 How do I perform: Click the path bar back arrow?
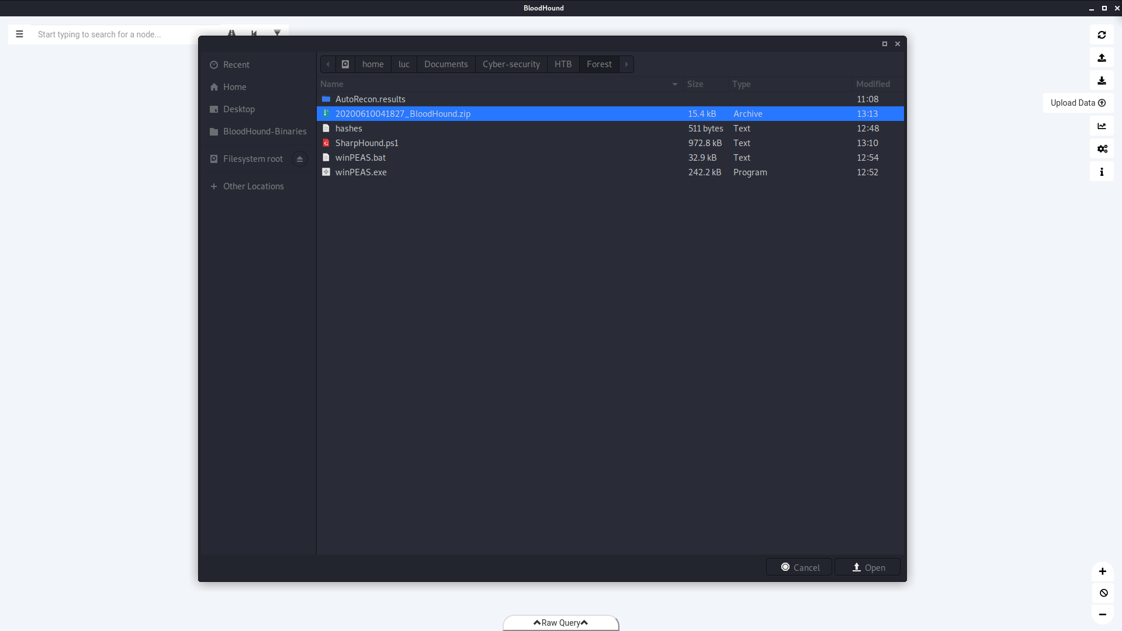click(x=328, y=64)
